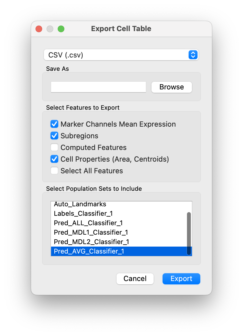Click the Save As filename field

98,87
